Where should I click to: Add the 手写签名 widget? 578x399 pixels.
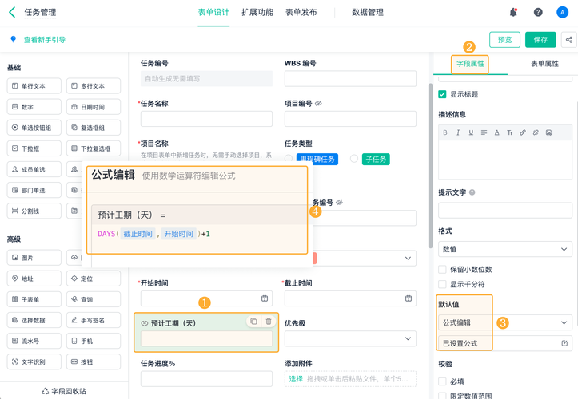(94, 320)
